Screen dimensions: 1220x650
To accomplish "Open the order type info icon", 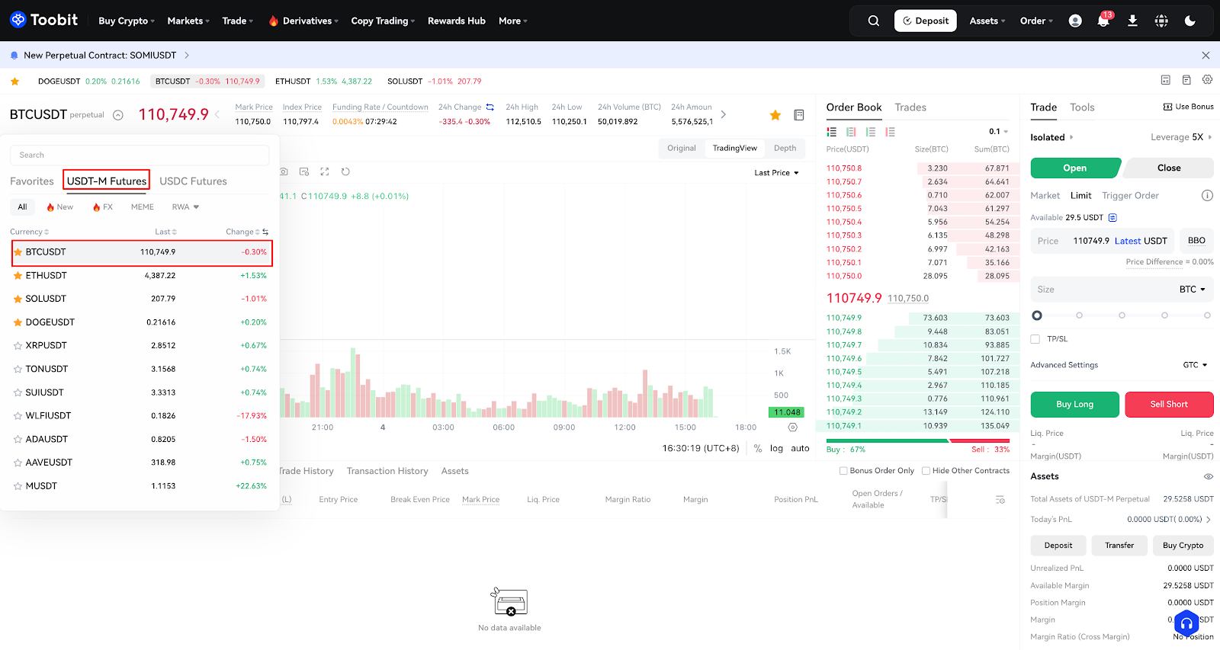I will [x=1207, y=195].
